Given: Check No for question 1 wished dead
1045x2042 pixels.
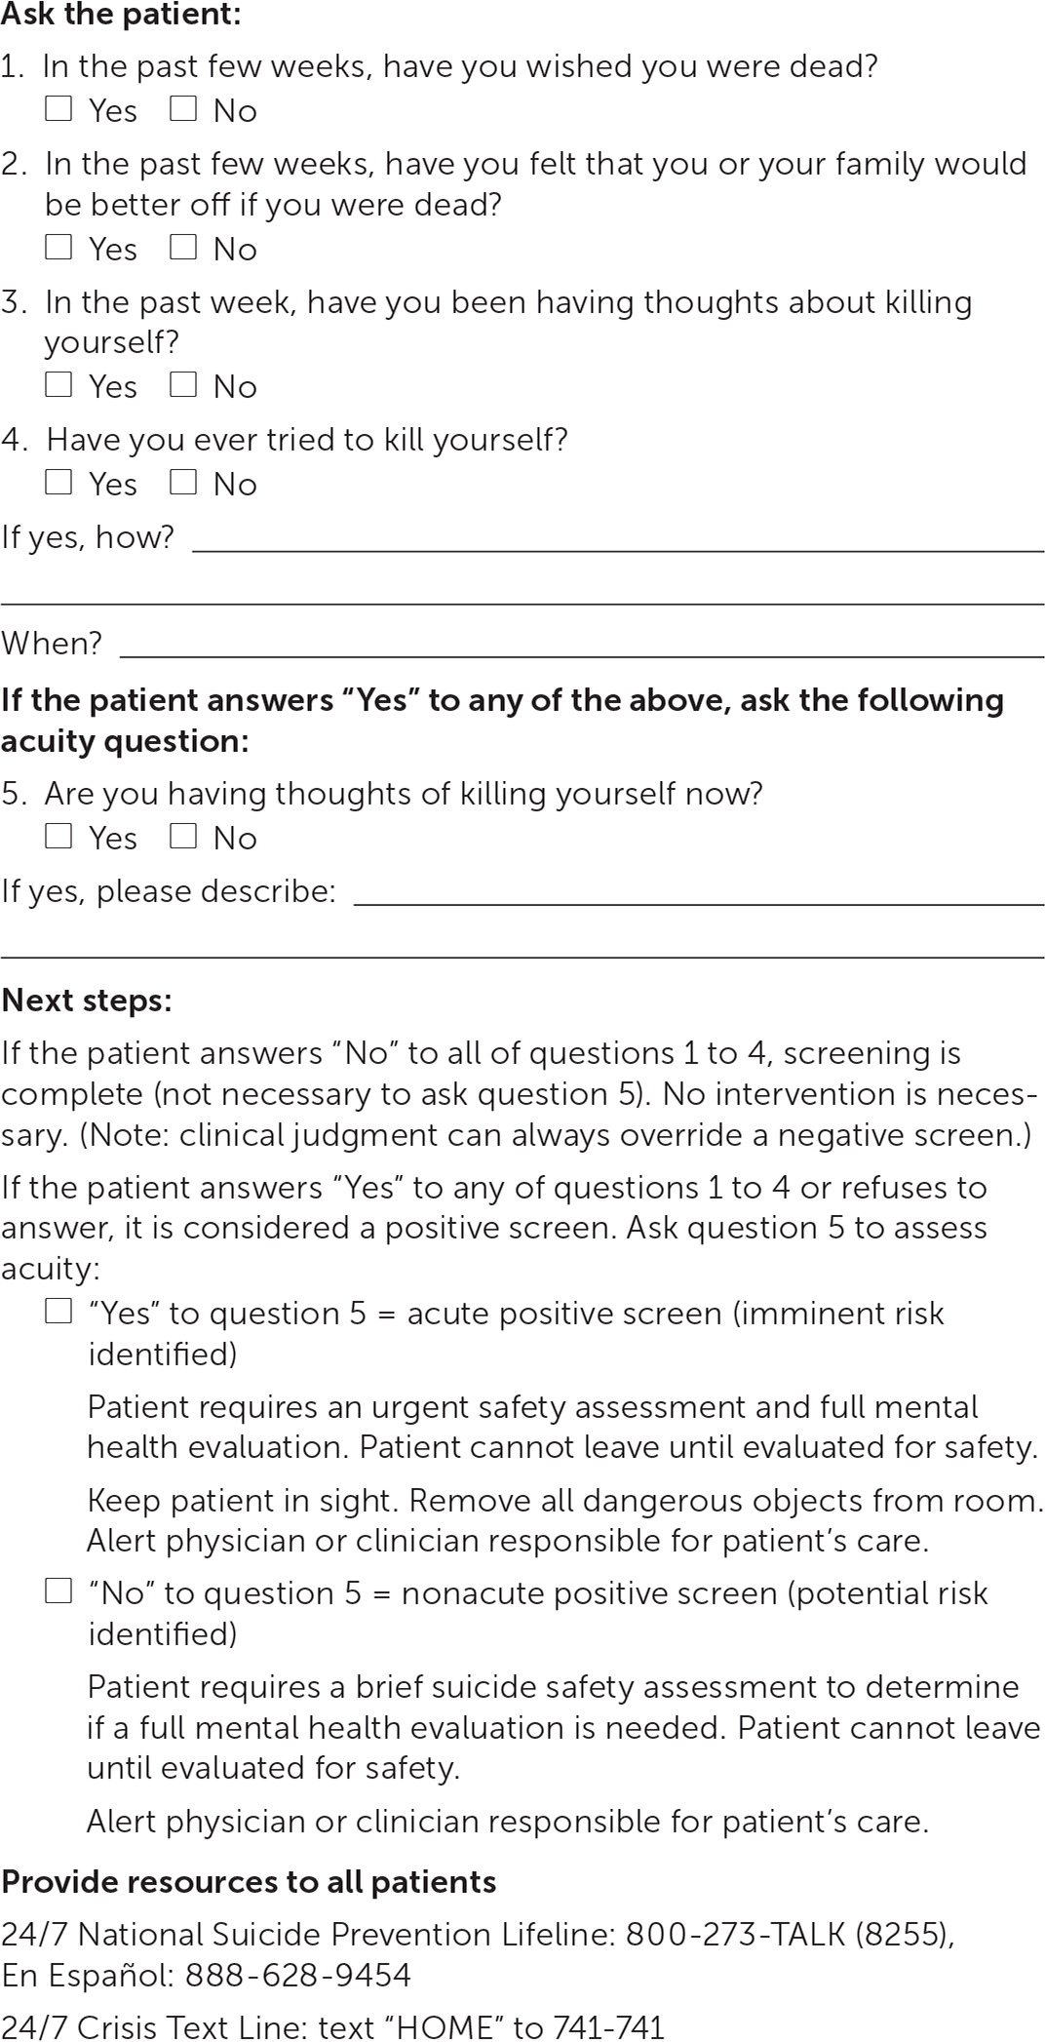Looking at the screenshot, I should (183, 108).
